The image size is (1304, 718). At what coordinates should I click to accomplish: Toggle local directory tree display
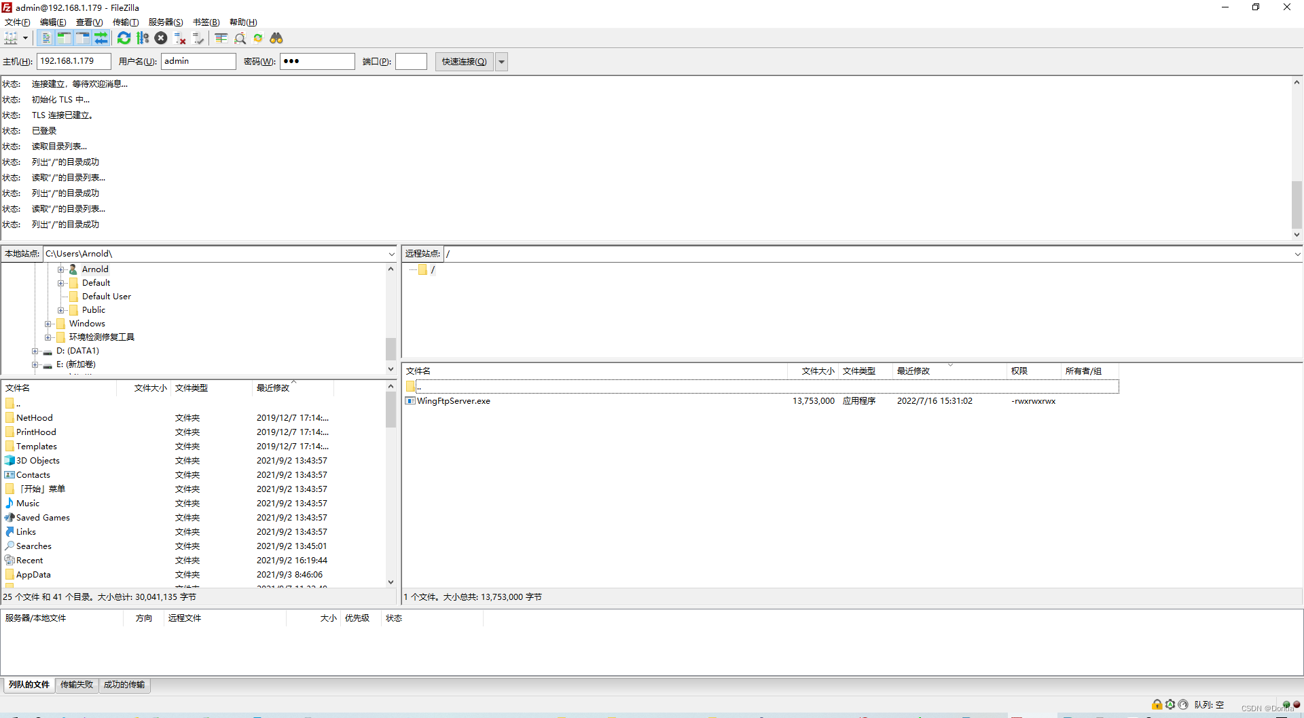click(65, 38)
